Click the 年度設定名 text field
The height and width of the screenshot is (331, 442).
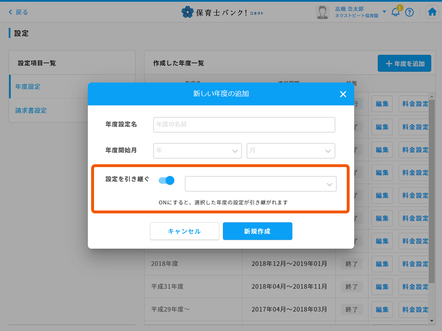click(244, 125)
